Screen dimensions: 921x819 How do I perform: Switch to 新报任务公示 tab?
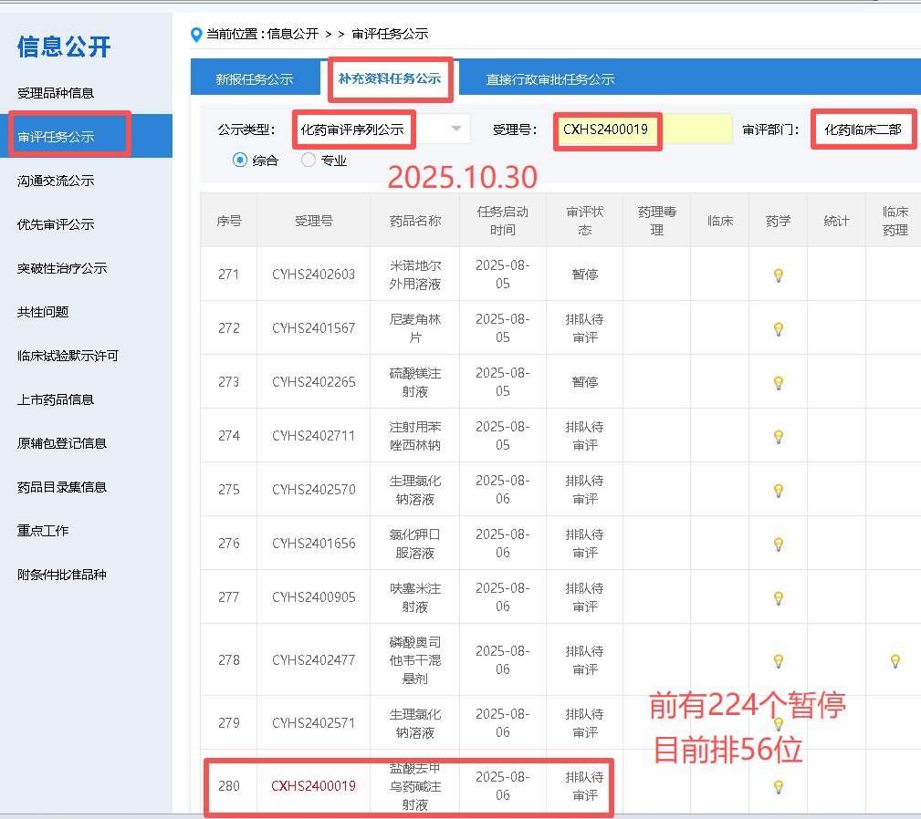pos(255,79)
